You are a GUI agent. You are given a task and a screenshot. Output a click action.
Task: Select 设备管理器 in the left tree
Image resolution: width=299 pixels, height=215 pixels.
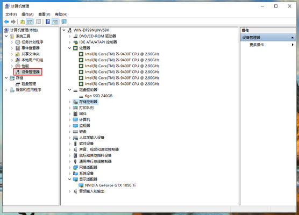tap(31, 72)
